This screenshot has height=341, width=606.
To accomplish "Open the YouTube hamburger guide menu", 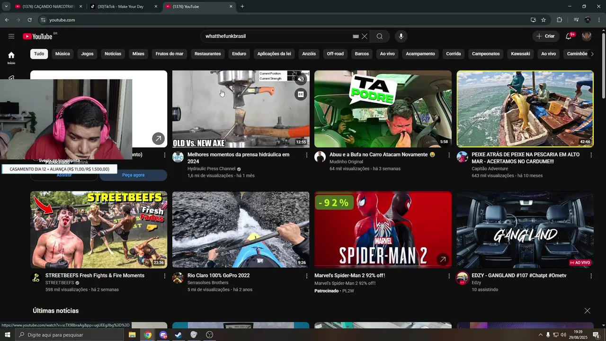I will (x=11, y=36).
